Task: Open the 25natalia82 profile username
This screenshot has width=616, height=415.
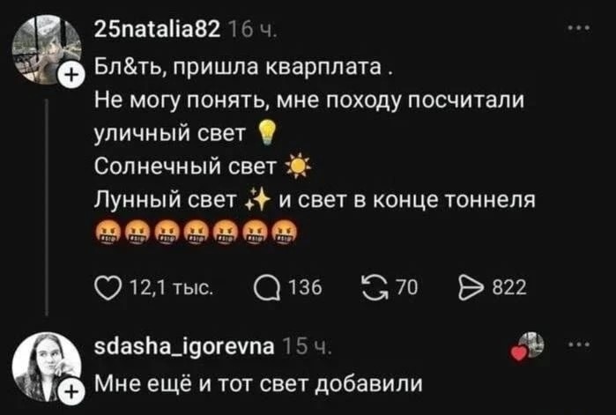Action: (158, 29)
